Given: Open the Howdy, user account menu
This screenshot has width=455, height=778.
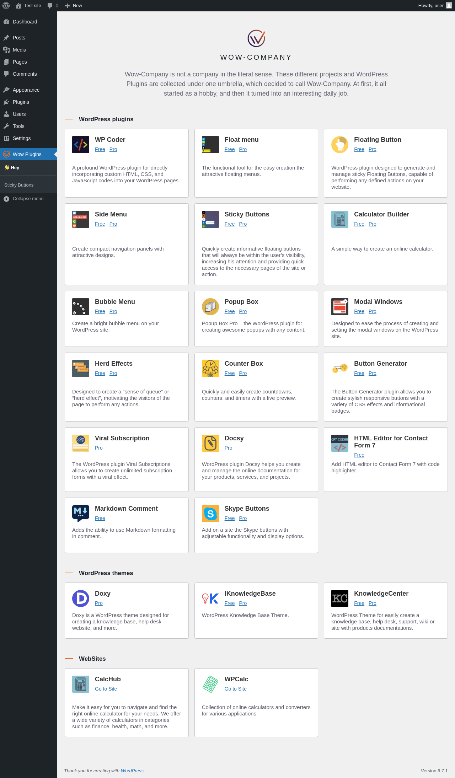Looking at the screenshot, I should pos(435,6).
